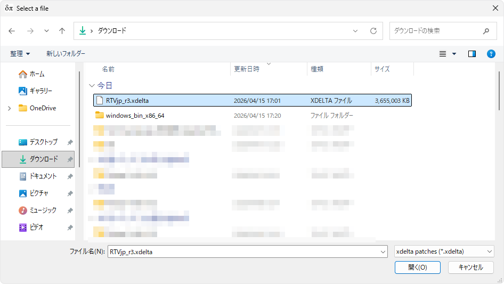
Task: Expand the OneDrive tree node
Action: click(x=9, y=108)
